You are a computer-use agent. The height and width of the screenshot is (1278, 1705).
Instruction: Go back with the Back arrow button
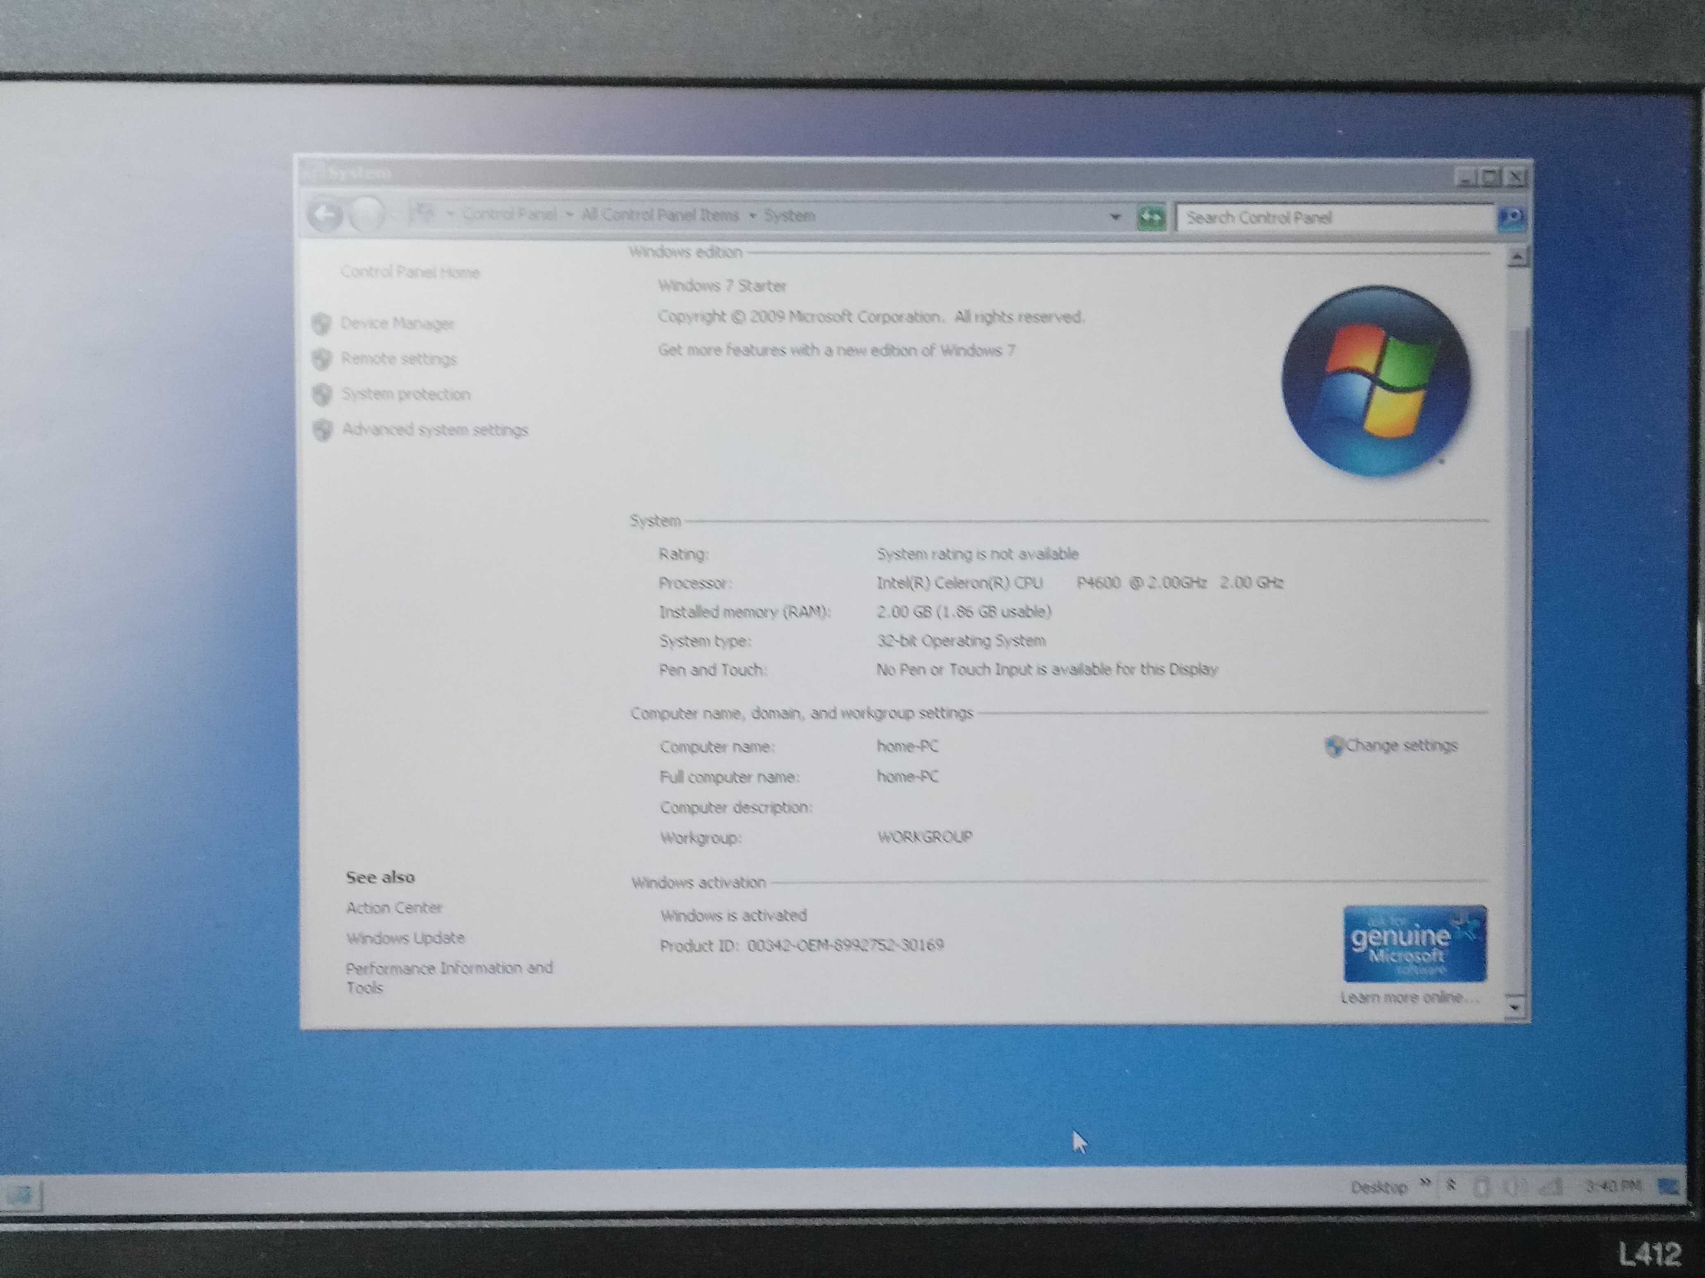tap(325, 214)
